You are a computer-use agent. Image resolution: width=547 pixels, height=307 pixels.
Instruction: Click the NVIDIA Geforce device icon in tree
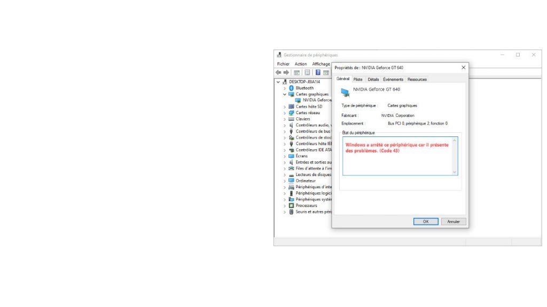point(298,100)
